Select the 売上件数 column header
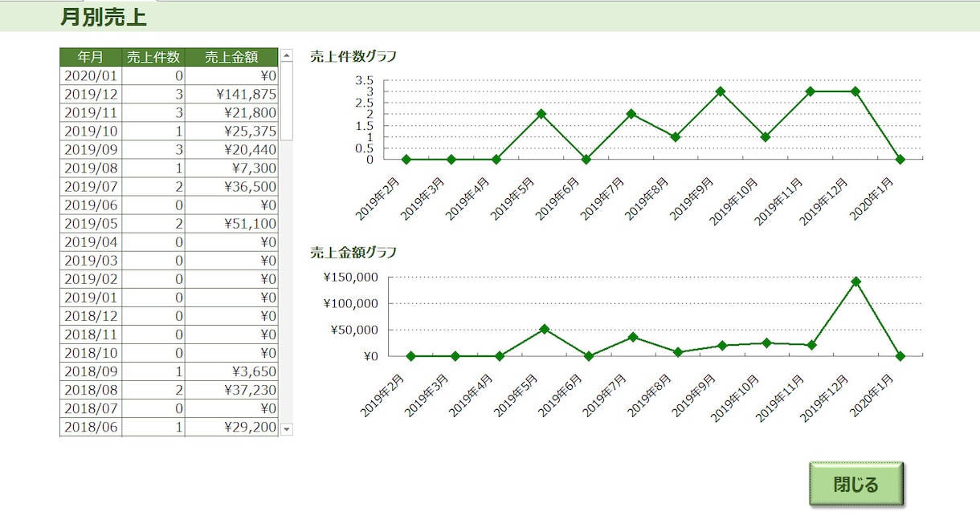 pyautogui.click(x=153, y=57)
